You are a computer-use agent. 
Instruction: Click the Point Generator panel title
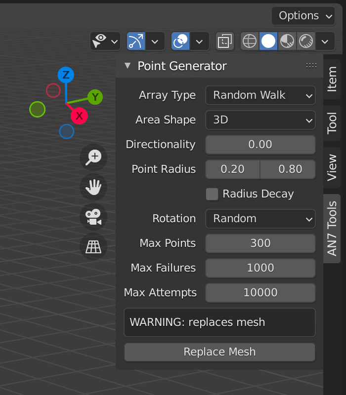182,66
